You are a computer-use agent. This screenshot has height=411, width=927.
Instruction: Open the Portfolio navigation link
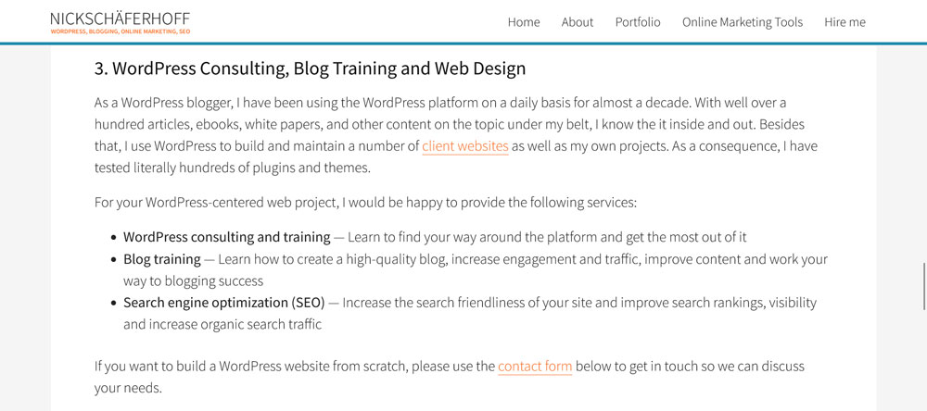point(638,22)
